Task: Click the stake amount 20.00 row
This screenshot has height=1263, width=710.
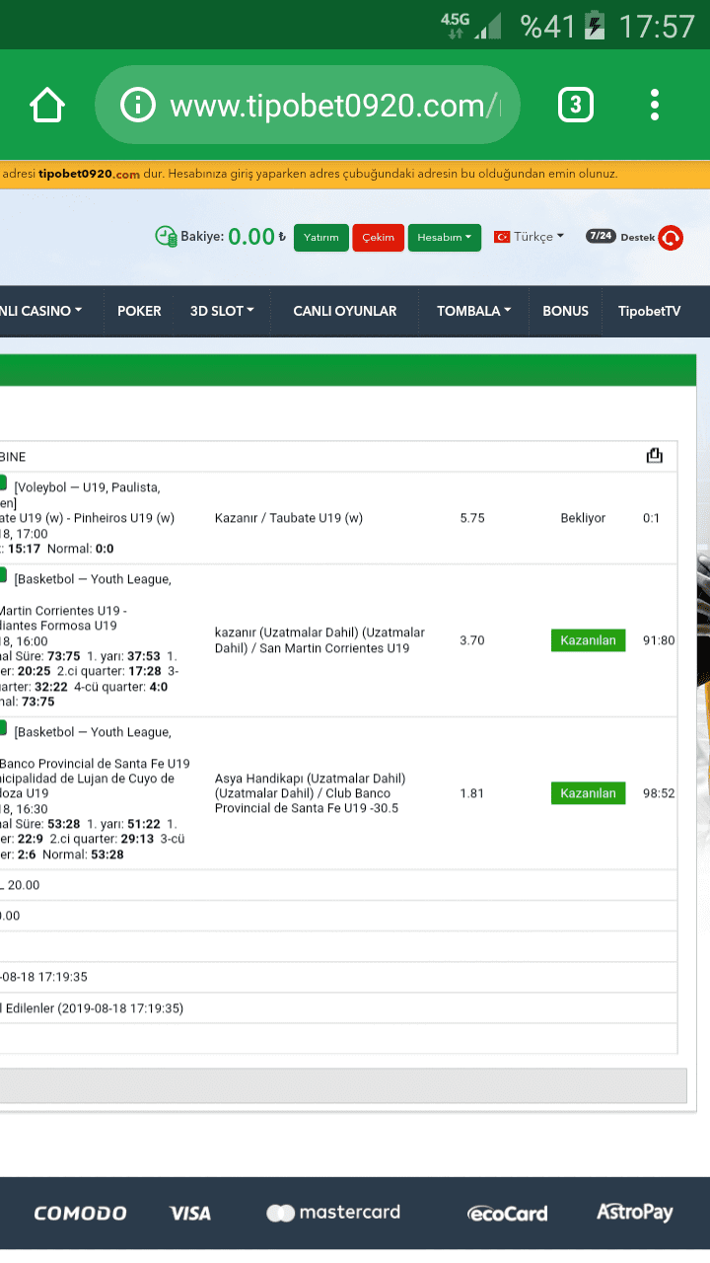Action: point(338,885)
